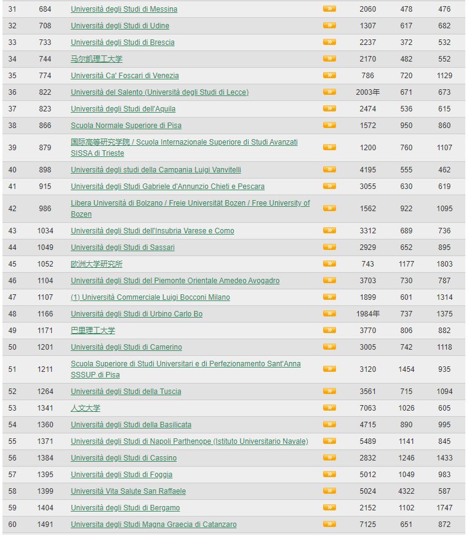The height and width of the screenshot is (535, 469).
Task: Click the orange arrow for Insubria Varese e Como
Action: tap(329, 230)
